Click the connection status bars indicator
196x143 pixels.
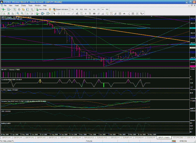pyautogui.click(x=174, y=141)
